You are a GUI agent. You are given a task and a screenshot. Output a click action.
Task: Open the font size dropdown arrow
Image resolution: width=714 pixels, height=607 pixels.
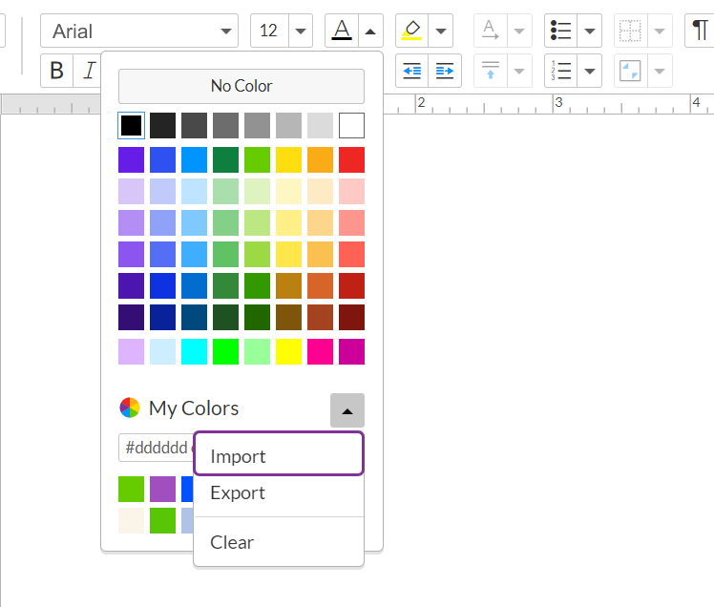pos(301,31)
